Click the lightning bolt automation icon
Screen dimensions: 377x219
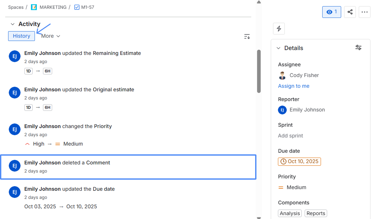click(x=279, y=29)
